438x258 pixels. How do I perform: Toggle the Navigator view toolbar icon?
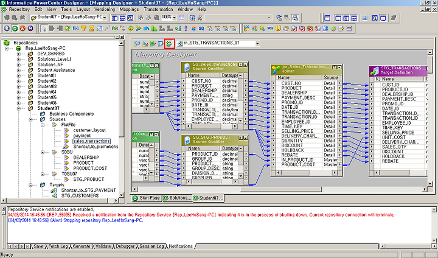click(x=114, y=18)
